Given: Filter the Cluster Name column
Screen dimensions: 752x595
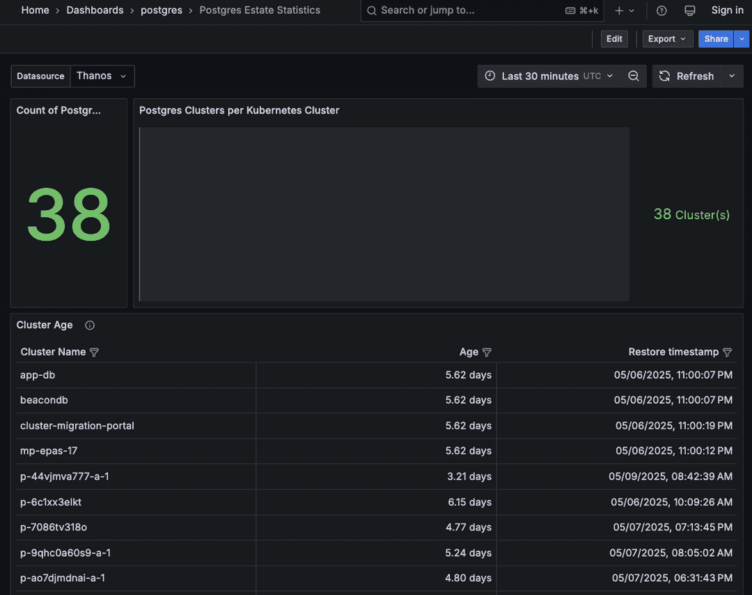Looking at the screenshot, I should tap(94, 352).
